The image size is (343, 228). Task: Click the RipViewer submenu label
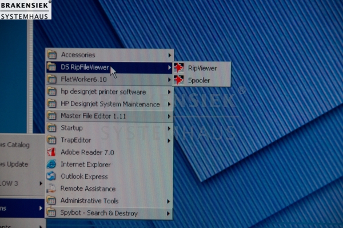tap(202, 68)
